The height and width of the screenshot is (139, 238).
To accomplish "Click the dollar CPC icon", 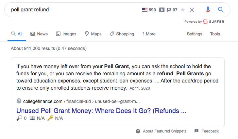I will coord(162,10).
